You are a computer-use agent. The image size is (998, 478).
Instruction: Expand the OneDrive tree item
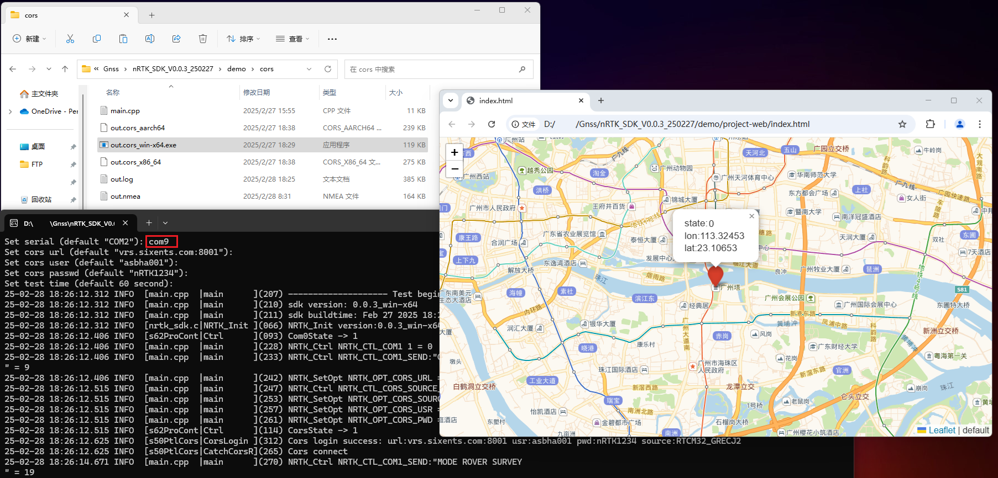point(11,111)
